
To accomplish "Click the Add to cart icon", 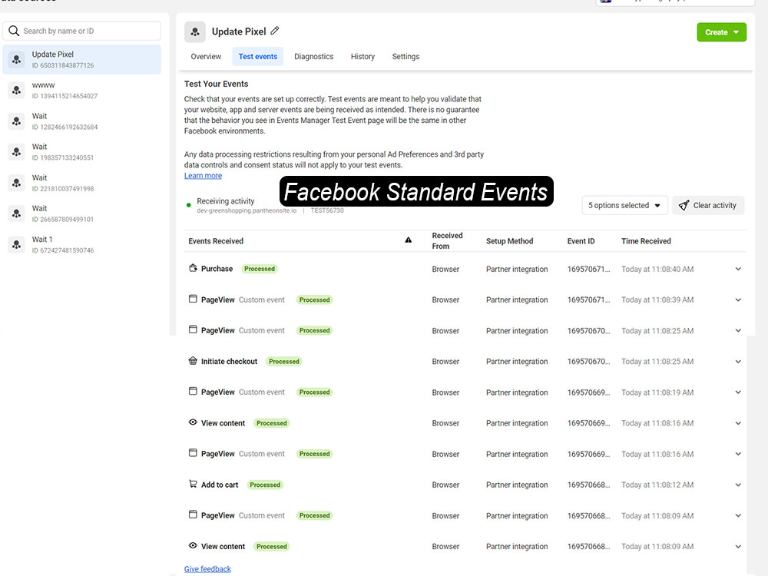I will (x=193, y=484).
